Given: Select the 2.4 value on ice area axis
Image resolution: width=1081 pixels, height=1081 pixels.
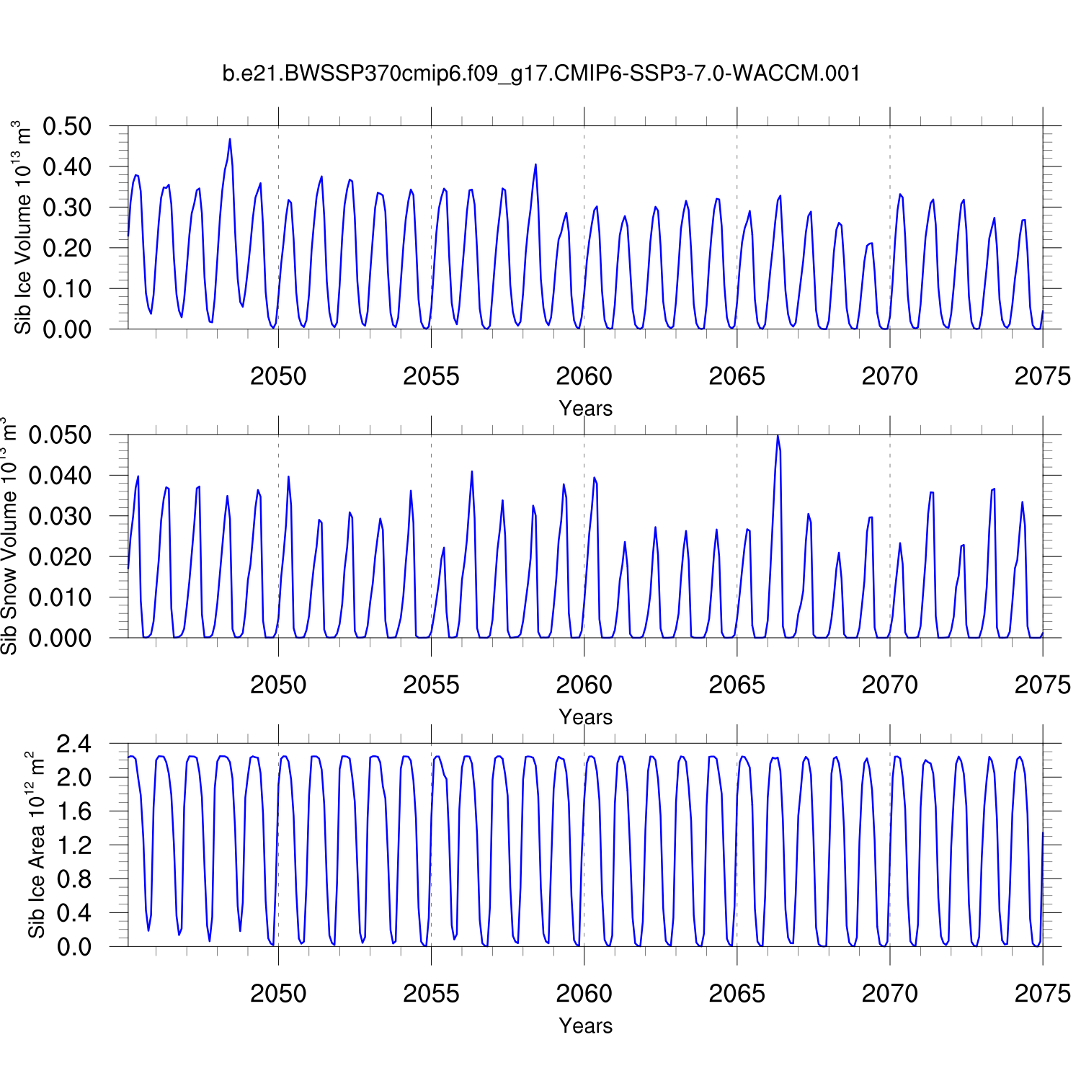Looking at the screenshot, I should click(x=74, y=744).
